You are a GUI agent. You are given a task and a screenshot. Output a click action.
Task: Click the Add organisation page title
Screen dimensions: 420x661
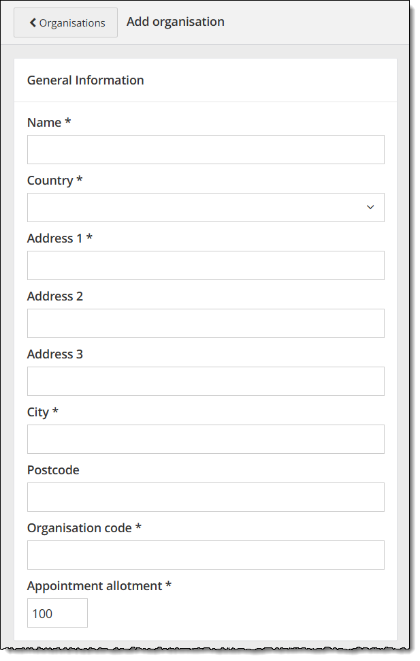click(175, 22)
